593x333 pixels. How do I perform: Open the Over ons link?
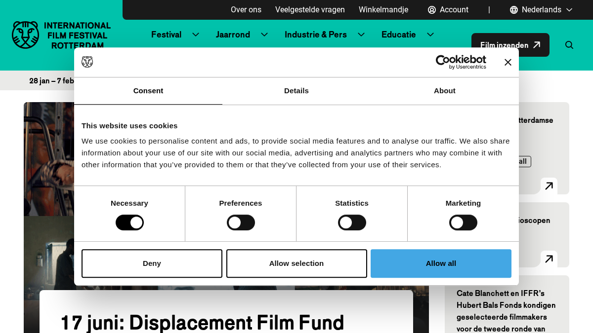pos(246,10)
